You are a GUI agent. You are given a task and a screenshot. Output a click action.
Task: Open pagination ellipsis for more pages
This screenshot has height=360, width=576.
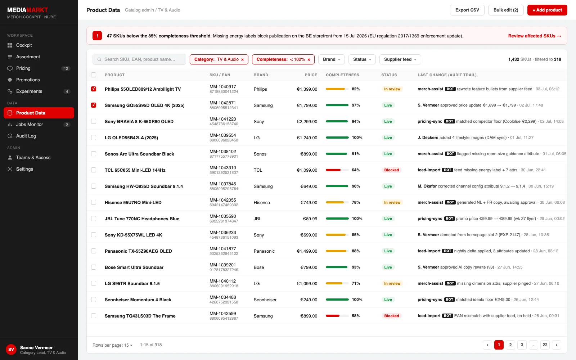pyautogui.click(x=534, y=345)
